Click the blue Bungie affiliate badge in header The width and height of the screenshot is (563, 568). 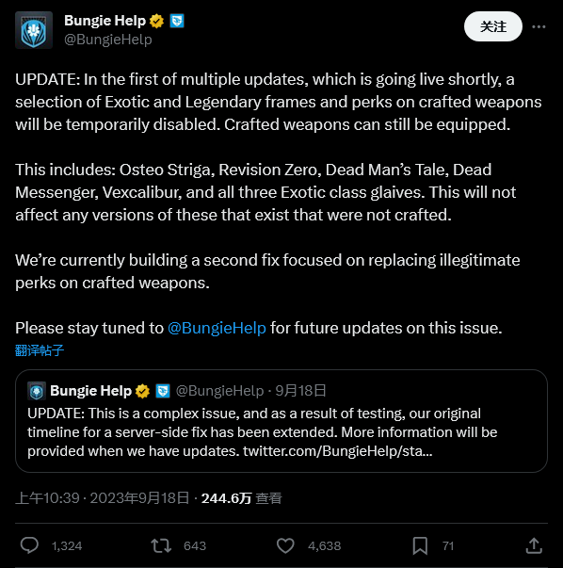tap(177, 21)
